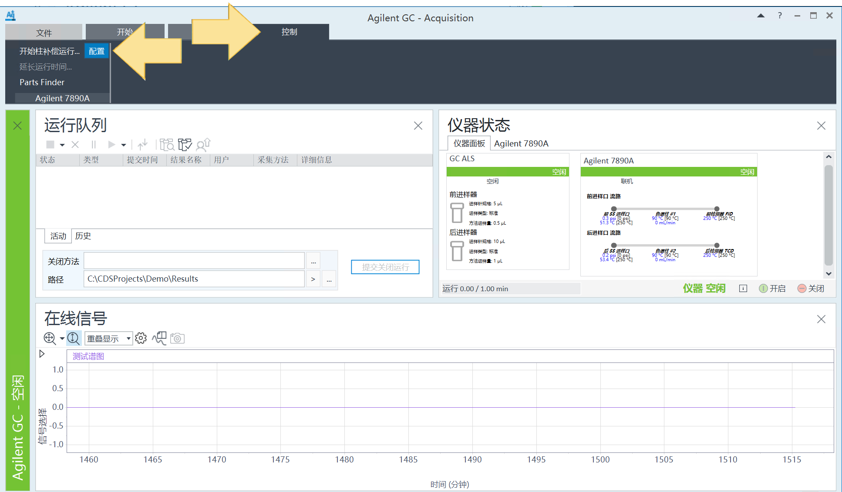Screen dimensions: 842x492
Task: Pause the run queue
Action: 94,144
